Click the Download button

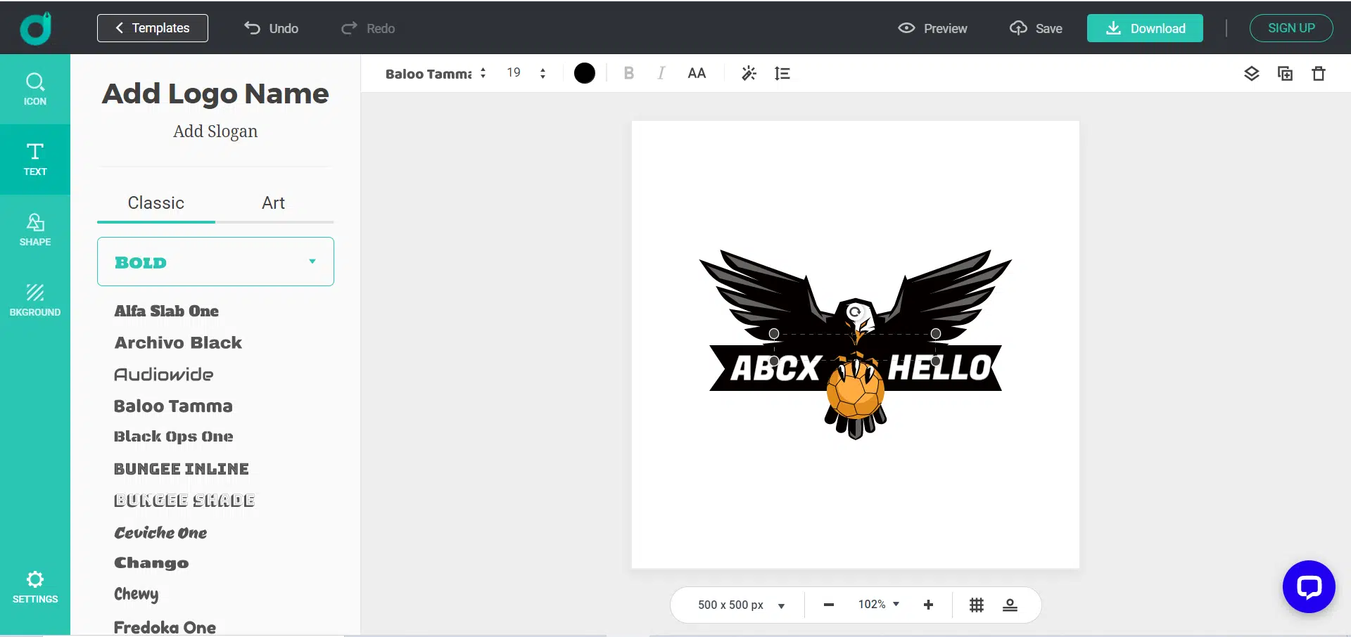coord(1145,28)
